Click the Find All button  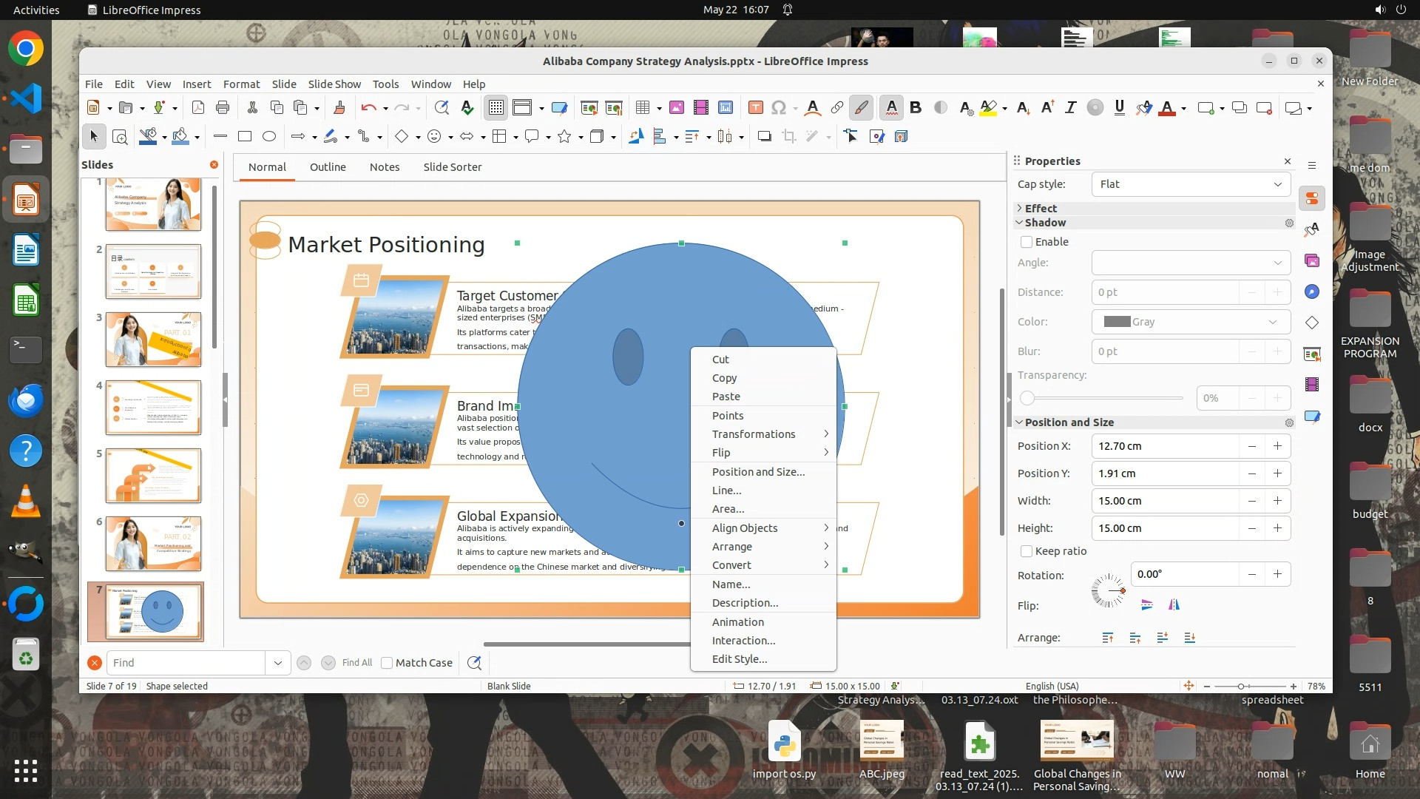coord(357,663)
